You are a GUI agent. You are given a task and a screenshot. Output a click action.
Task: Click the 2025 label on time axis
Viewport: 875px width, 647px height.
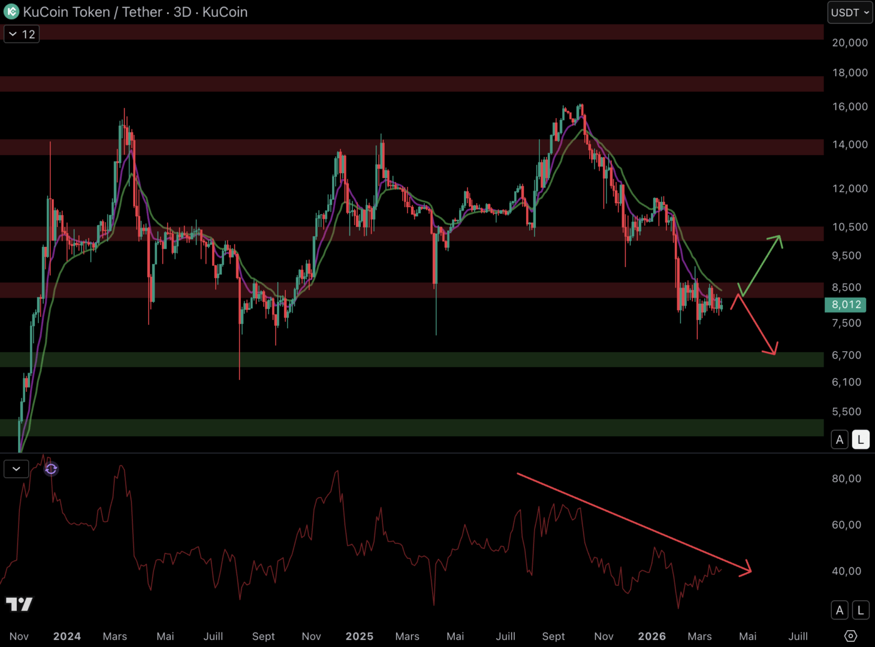tap(359, 636)
